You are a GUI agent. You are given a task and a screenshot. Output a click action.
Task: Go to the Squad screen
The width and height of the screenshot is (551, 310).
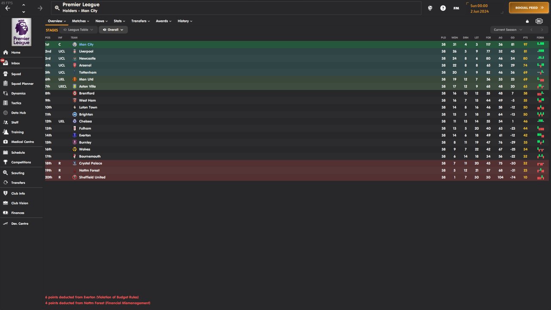16,74
